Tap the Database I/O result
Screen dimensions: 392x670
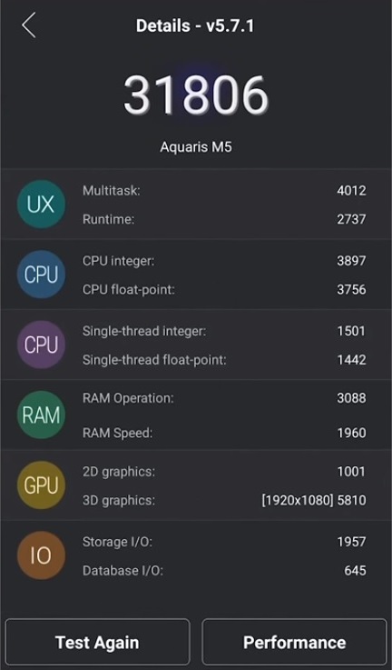[x=224, y=570]
